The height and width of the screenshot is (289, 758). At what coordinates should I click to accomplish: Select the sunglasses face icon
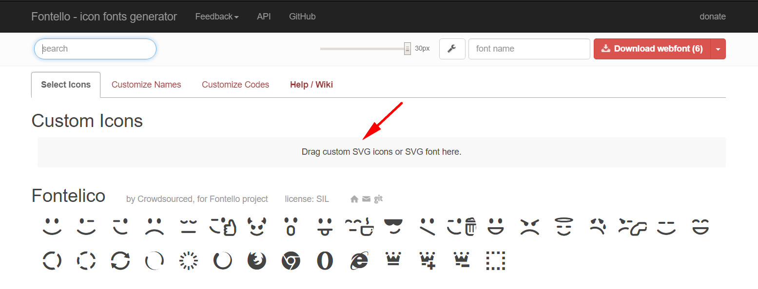click(393, 227)
